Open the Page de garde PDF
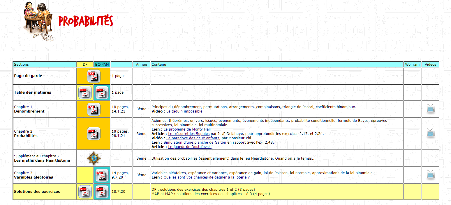 coord(94,76)
